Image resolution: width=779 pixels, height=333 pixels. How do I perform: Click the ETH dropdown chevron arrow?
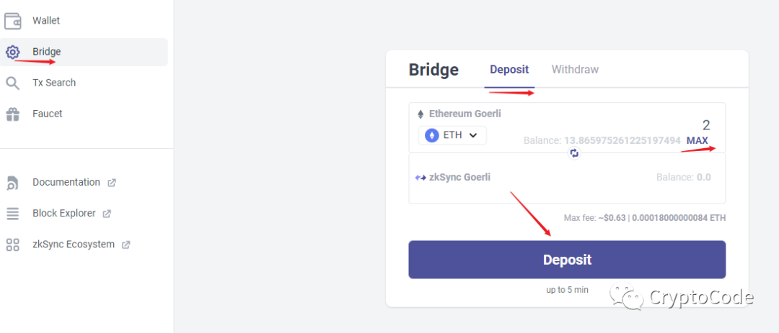(x=473, y=135)
